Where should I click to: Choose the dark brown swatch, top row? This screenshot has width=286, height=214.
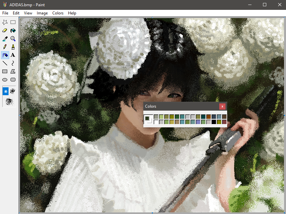[x=224, y=117]
